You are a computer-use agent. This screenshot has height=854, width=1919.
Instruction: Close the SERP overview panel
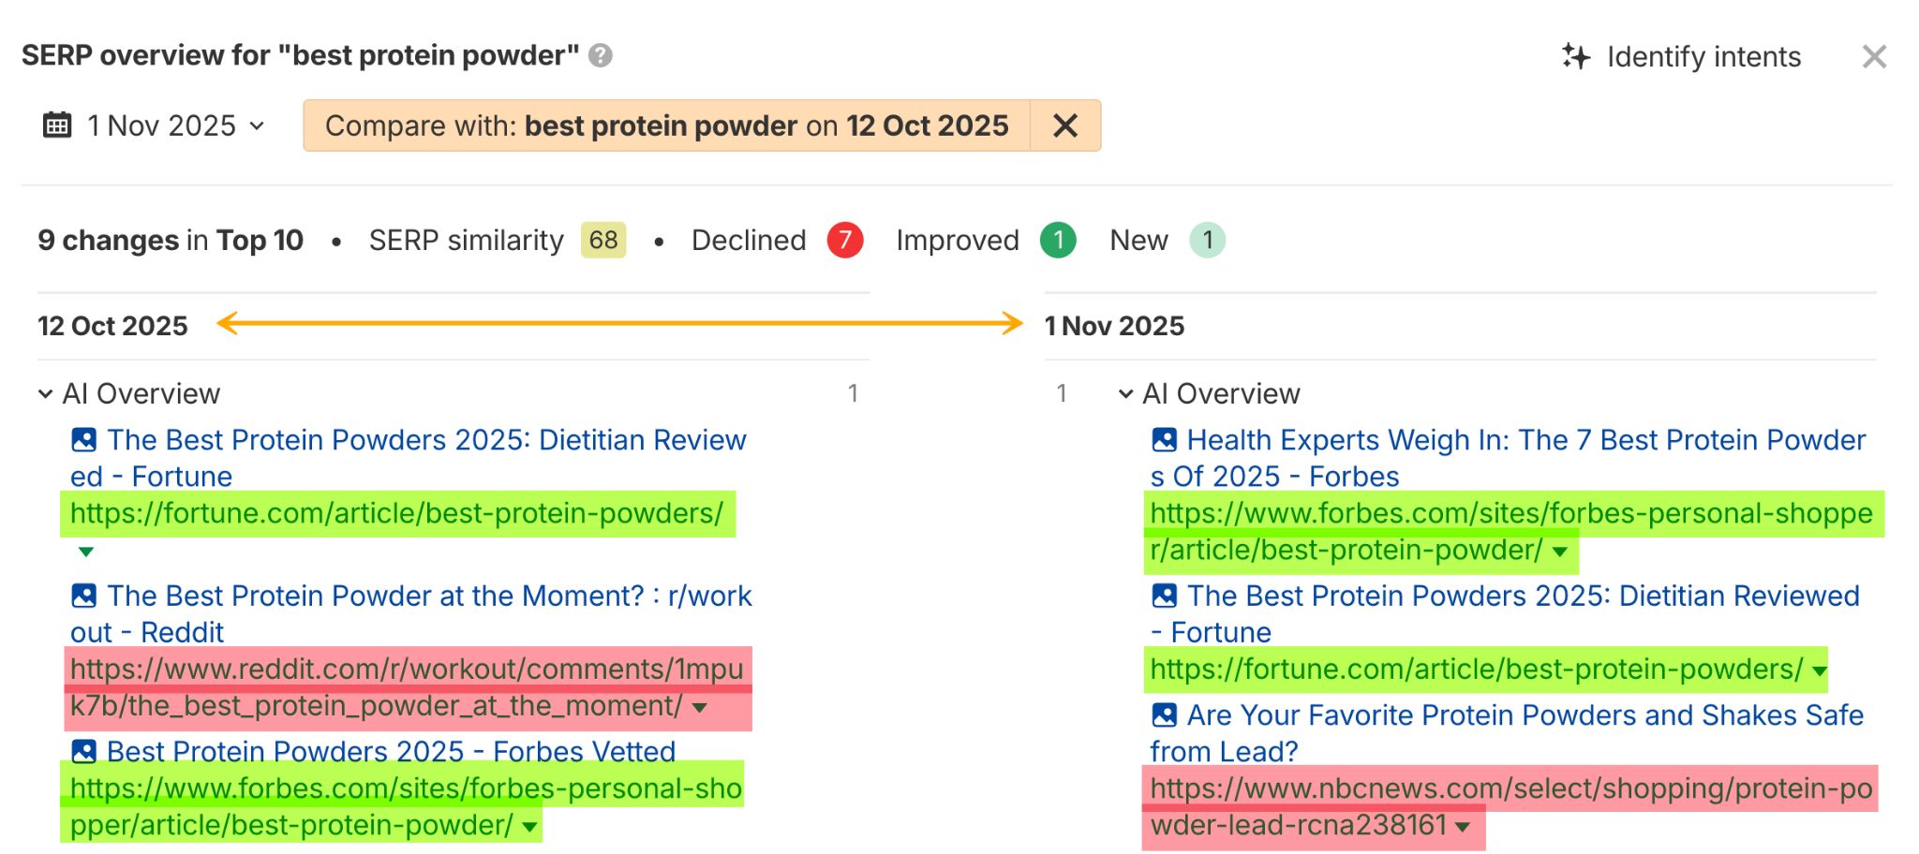pos(1874,56)
